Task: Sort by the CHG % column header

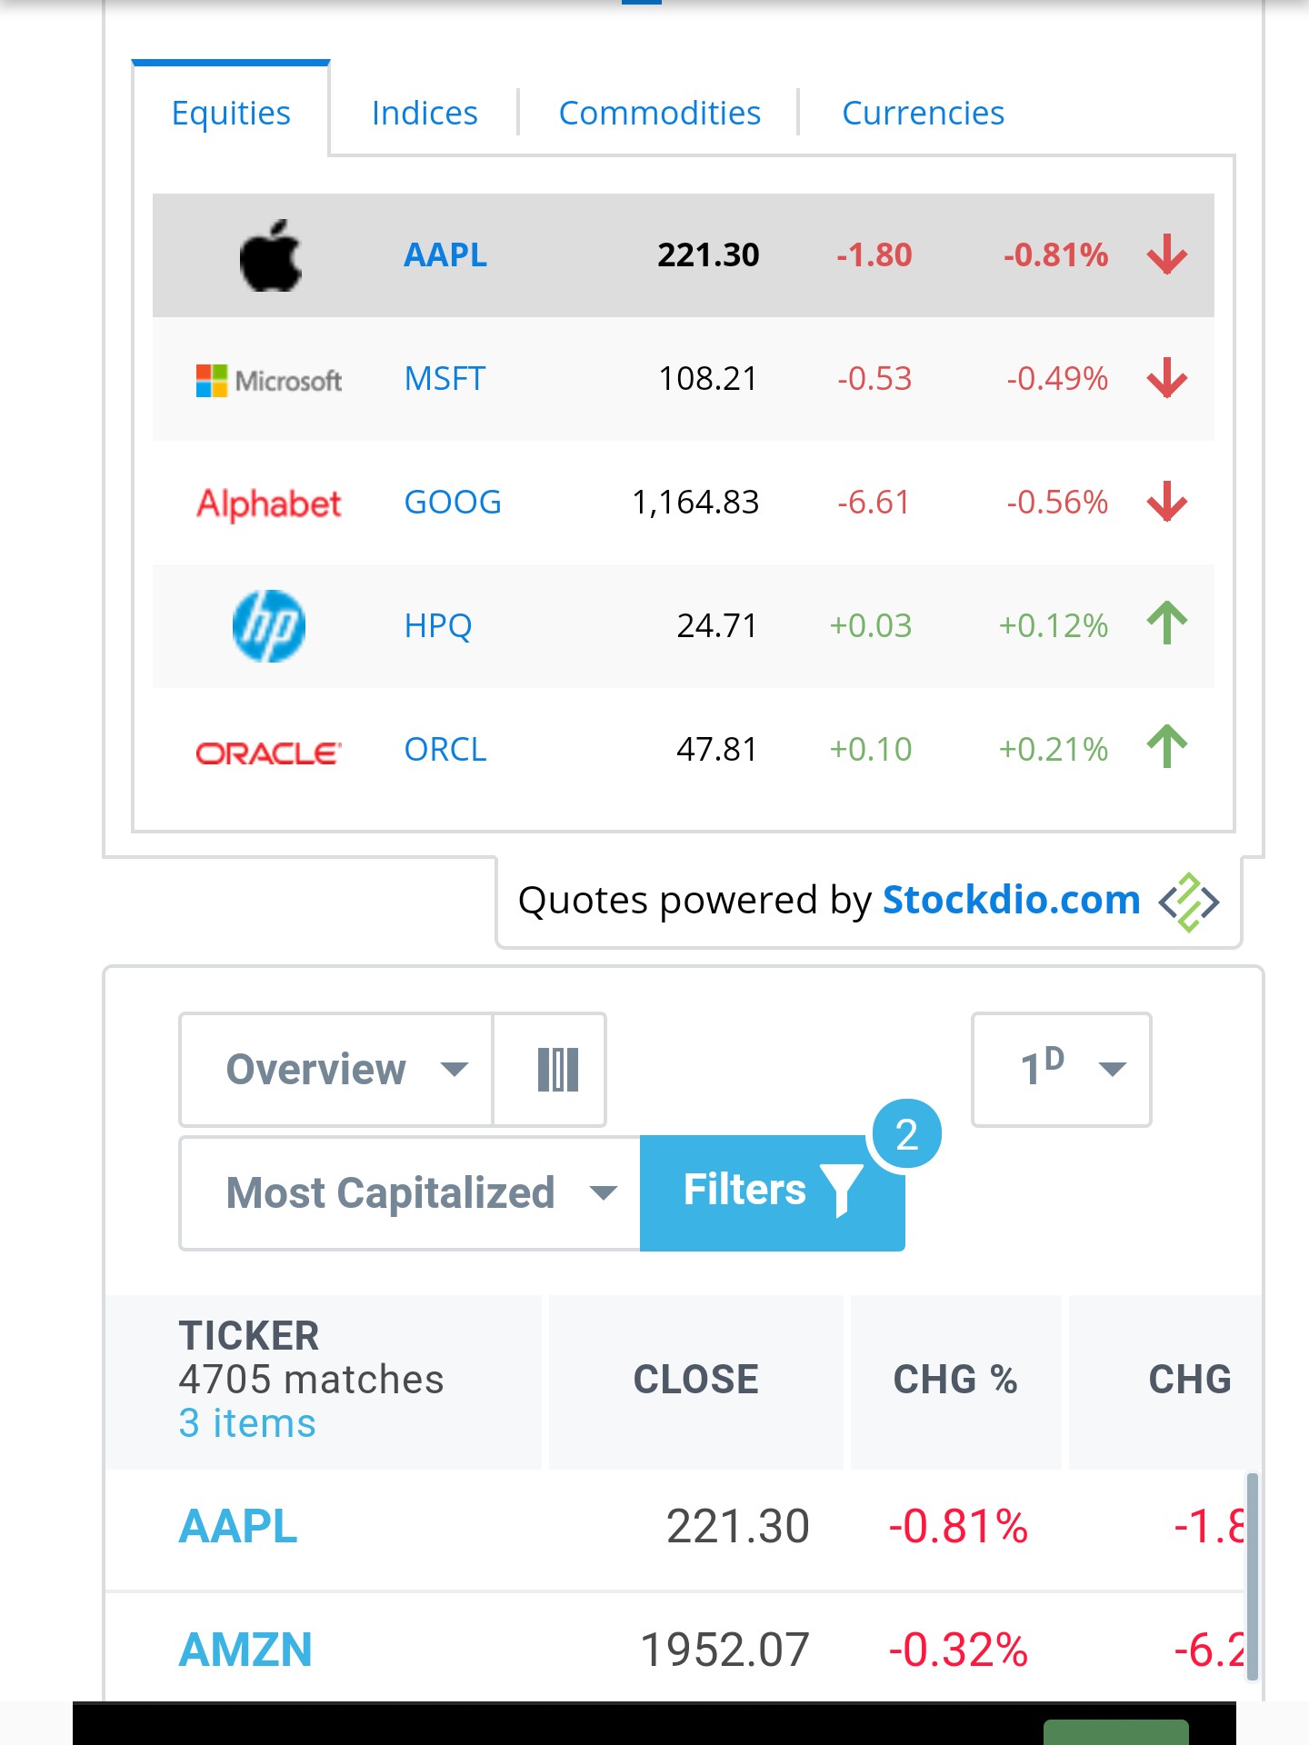Action: point(955,1381)
